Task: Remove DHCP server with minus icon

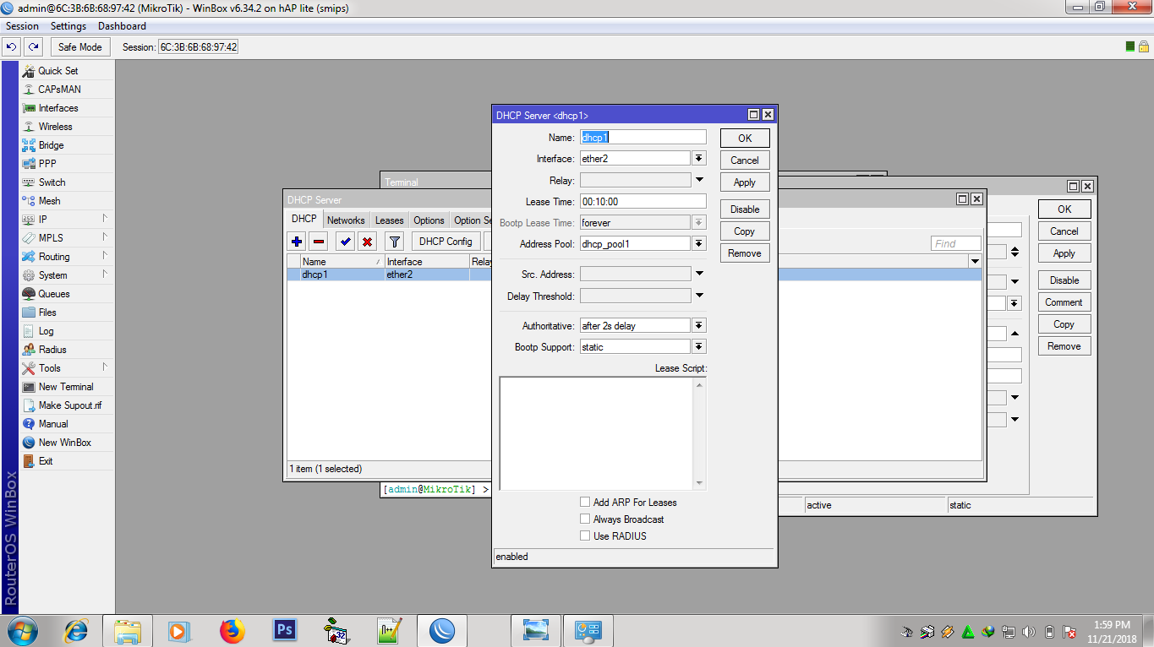Action: tap(319, 242)
